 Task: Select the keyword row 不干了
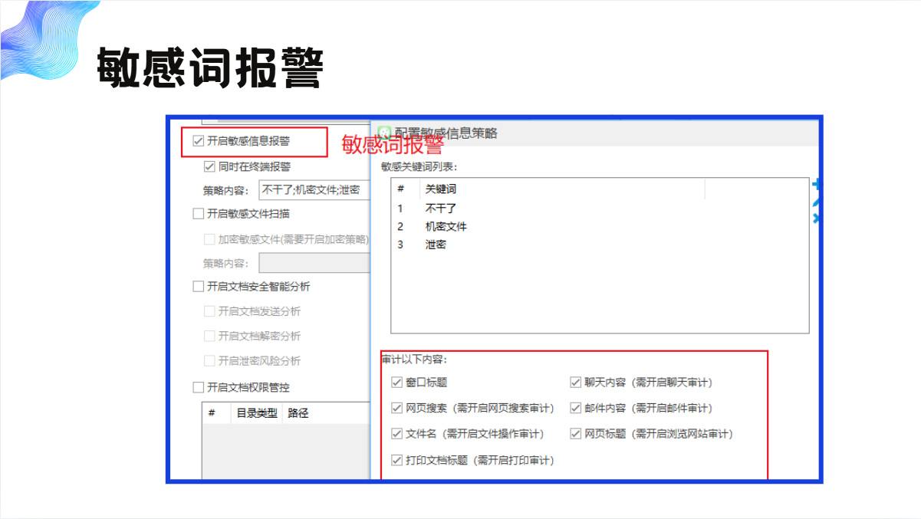coord(441,209)
